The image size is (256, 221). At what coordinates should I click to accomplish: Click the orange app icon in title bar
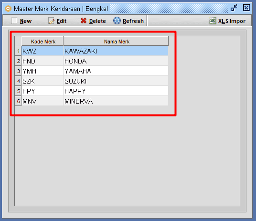coord(8,9)
